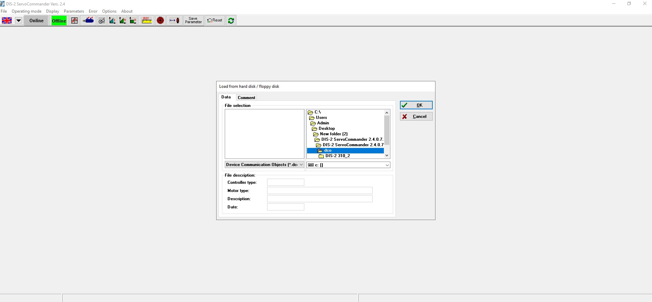Open the oscilloscope graph tool
Viewport: 652px width, 302px height.
(x=74, y=20)
